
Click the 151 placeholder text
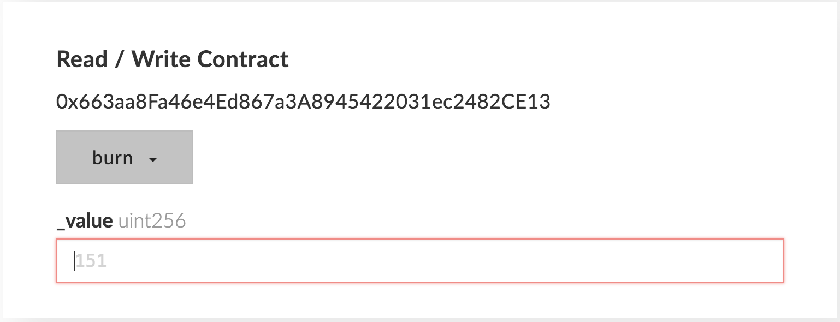click(x=91, y=261)
